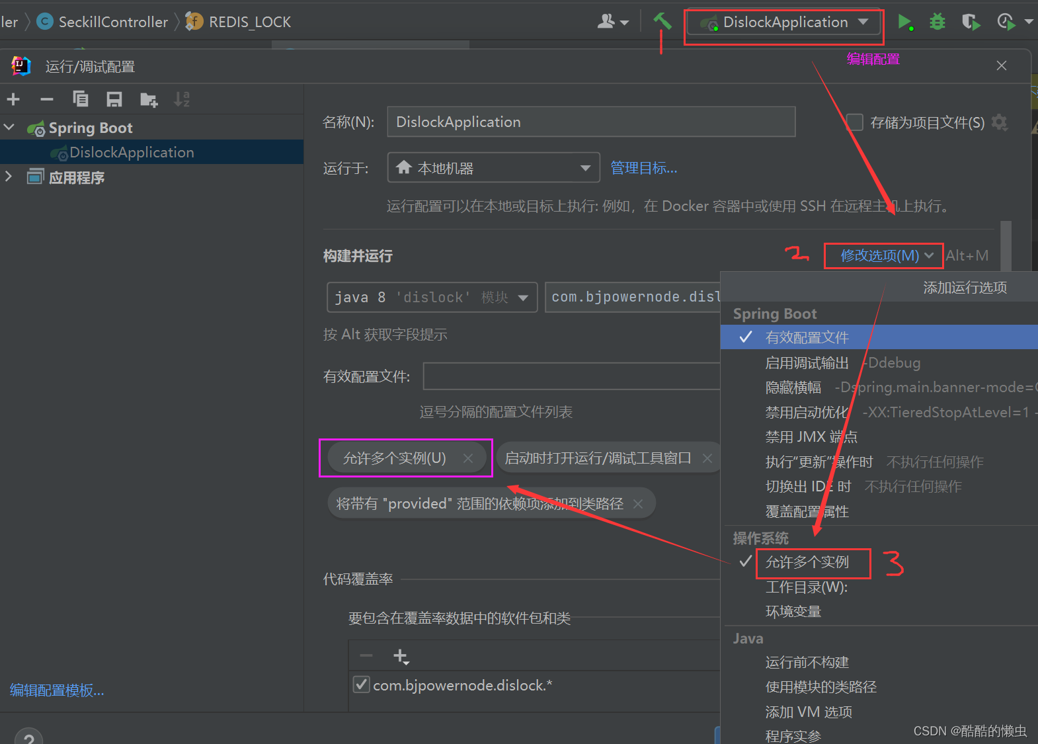Viewport: 1038px width, 744px height.
Task: Click add package plus icon in coverage
Action: 401,656
